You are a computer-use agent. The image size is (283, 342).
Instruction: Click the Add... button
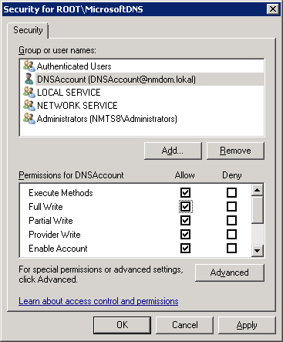pos(173,151)
